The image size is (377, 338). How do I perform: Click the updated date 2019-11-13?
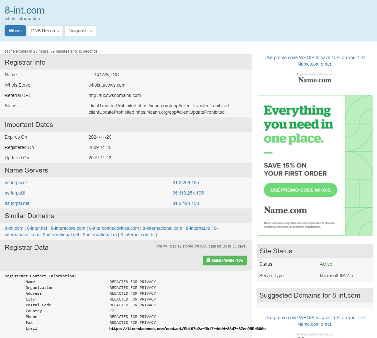tap(100, 158)
